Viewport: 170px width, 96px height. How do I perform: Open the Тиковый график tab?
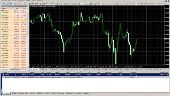pyautogui.click(x=15, y=69)
